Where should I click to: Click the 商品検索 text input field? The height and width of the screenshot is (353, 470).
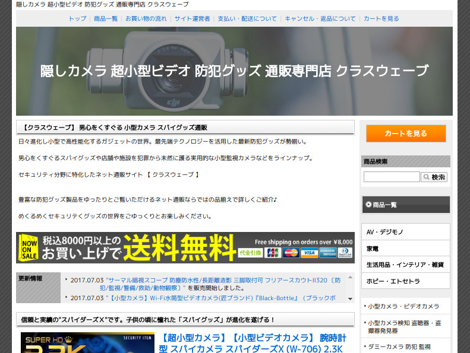392,177
